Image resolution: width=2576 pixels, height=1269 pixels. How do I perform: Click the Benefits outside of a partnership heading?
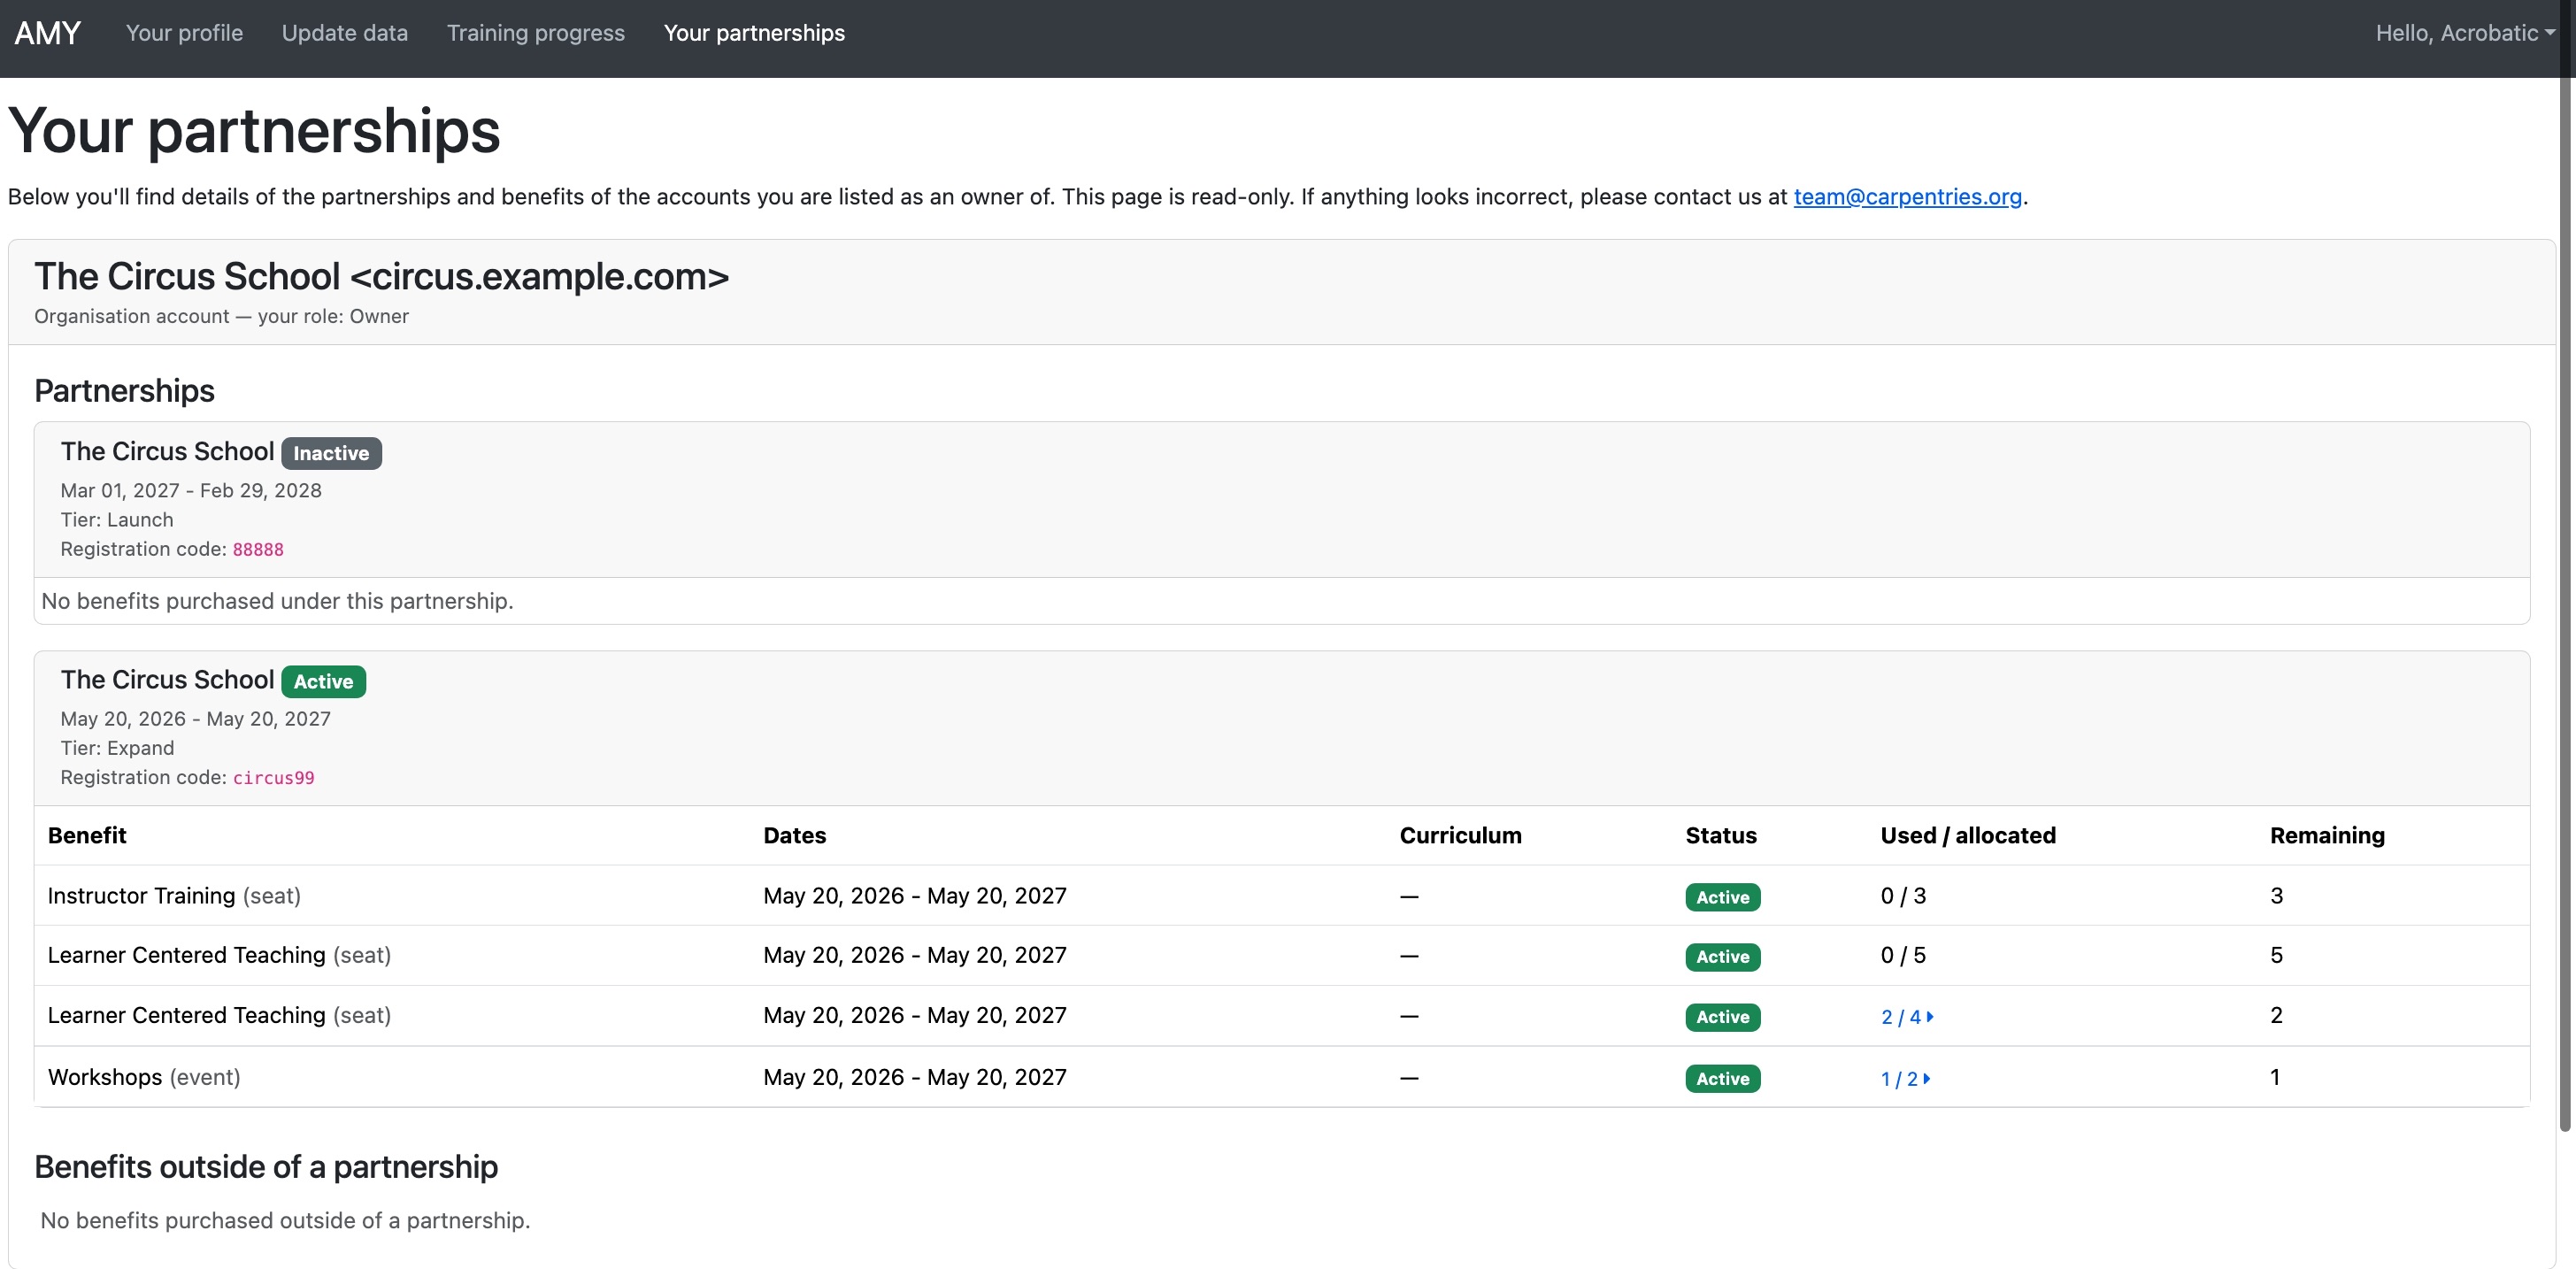(x=266, y=1167)
